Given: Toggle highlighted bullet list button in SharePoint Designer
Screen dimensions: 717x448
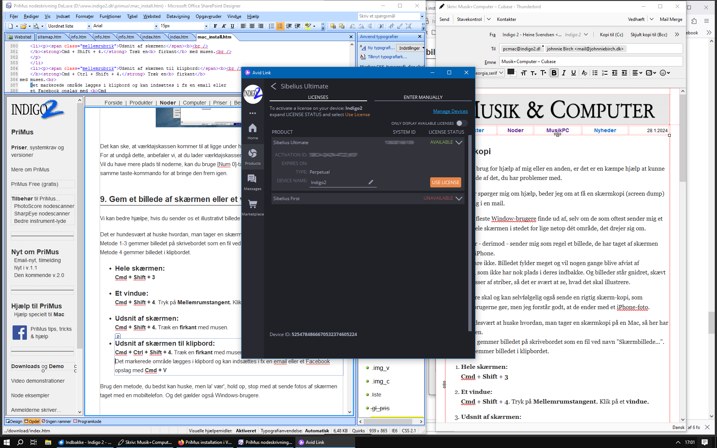Looking at the screenshot, I should (280, 26).
